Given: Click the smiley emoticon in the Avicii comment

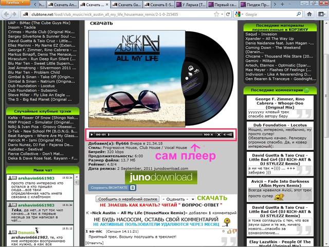Looking at the screenshot, I should pos(279,197).
